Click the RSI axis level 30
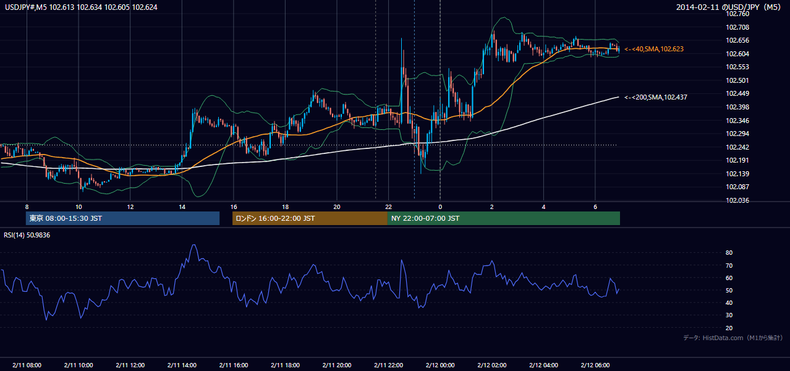The width and height of the screenshot is (790, 371). click(729, 315)
